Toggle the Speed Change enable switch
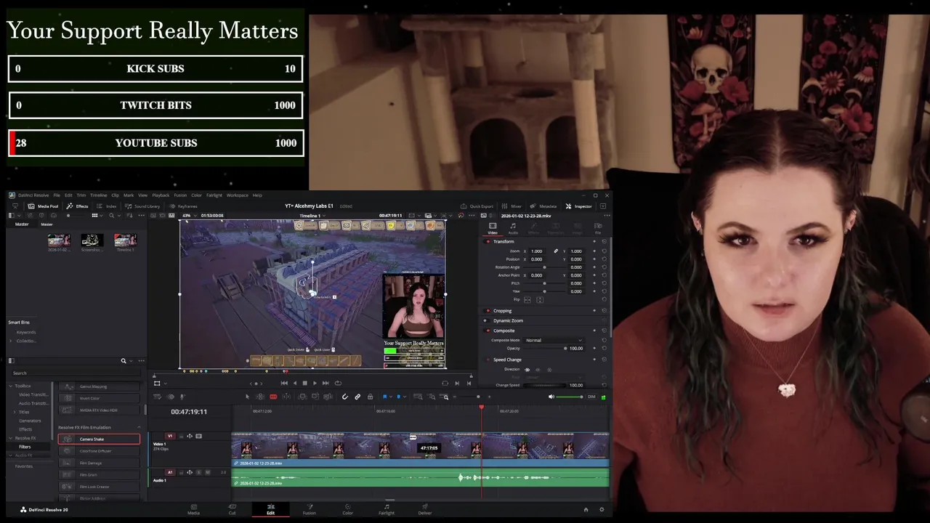The image size is (930, 523). point(487,360)
